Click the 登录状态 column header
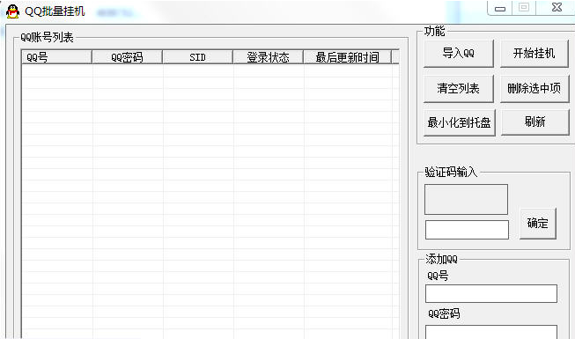 coord(268,57)
